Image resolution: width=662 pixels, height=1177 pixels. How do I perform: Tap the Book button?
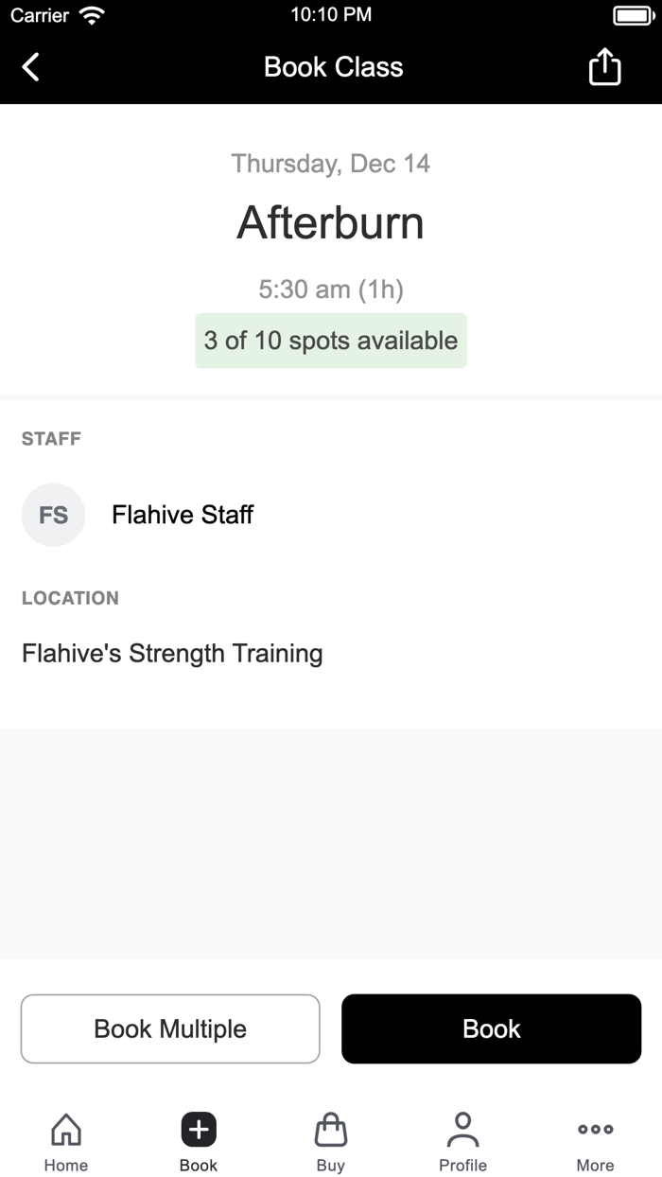[x=491, y=1028]
